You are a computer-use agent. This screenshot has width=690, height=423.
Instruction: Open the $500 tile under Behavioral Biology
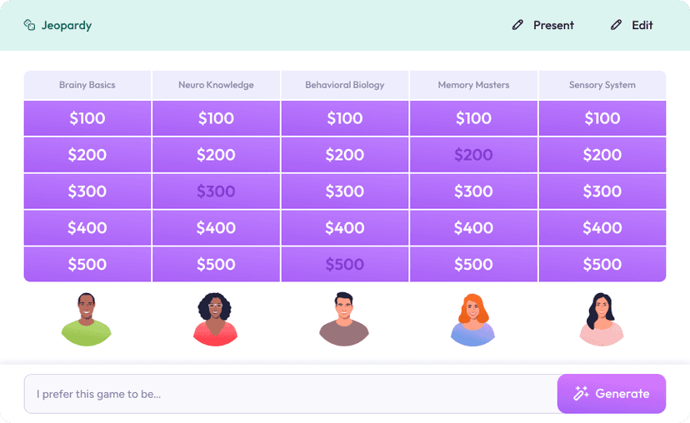pyautogui.click(x=345, y=265)
